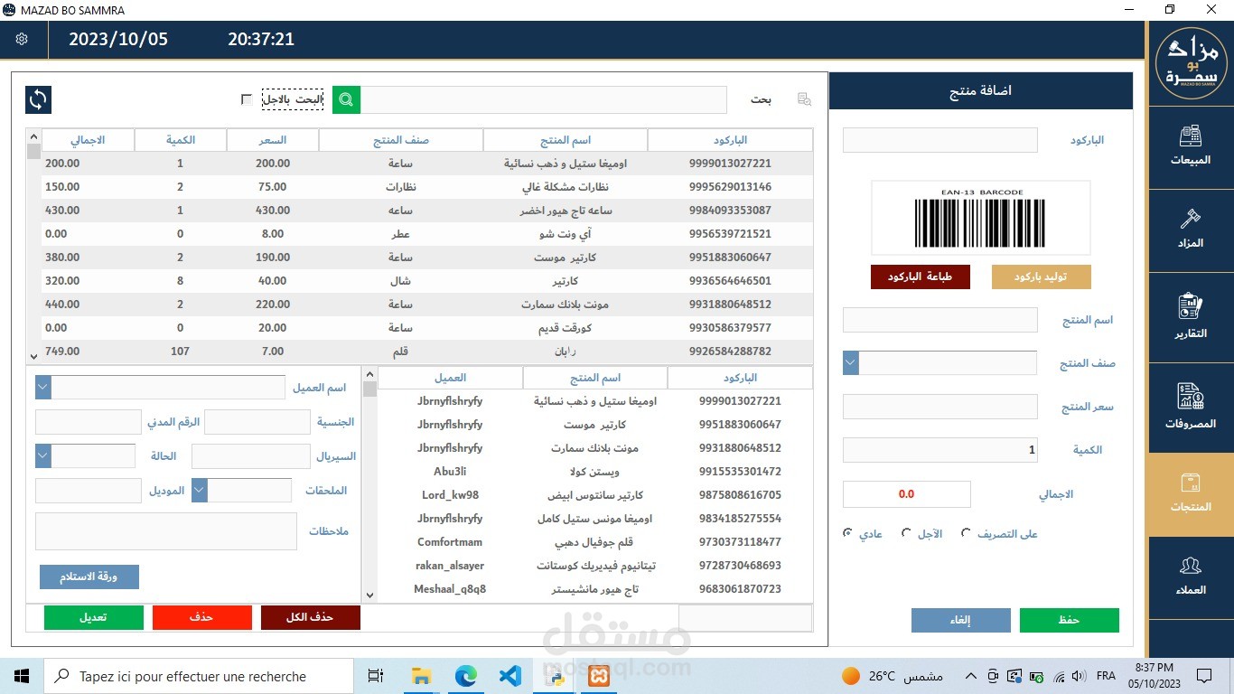Switch to the المبيعات sidebar tab
Viewport: 1234px width, 694px height.
(x=1191, y=146)
